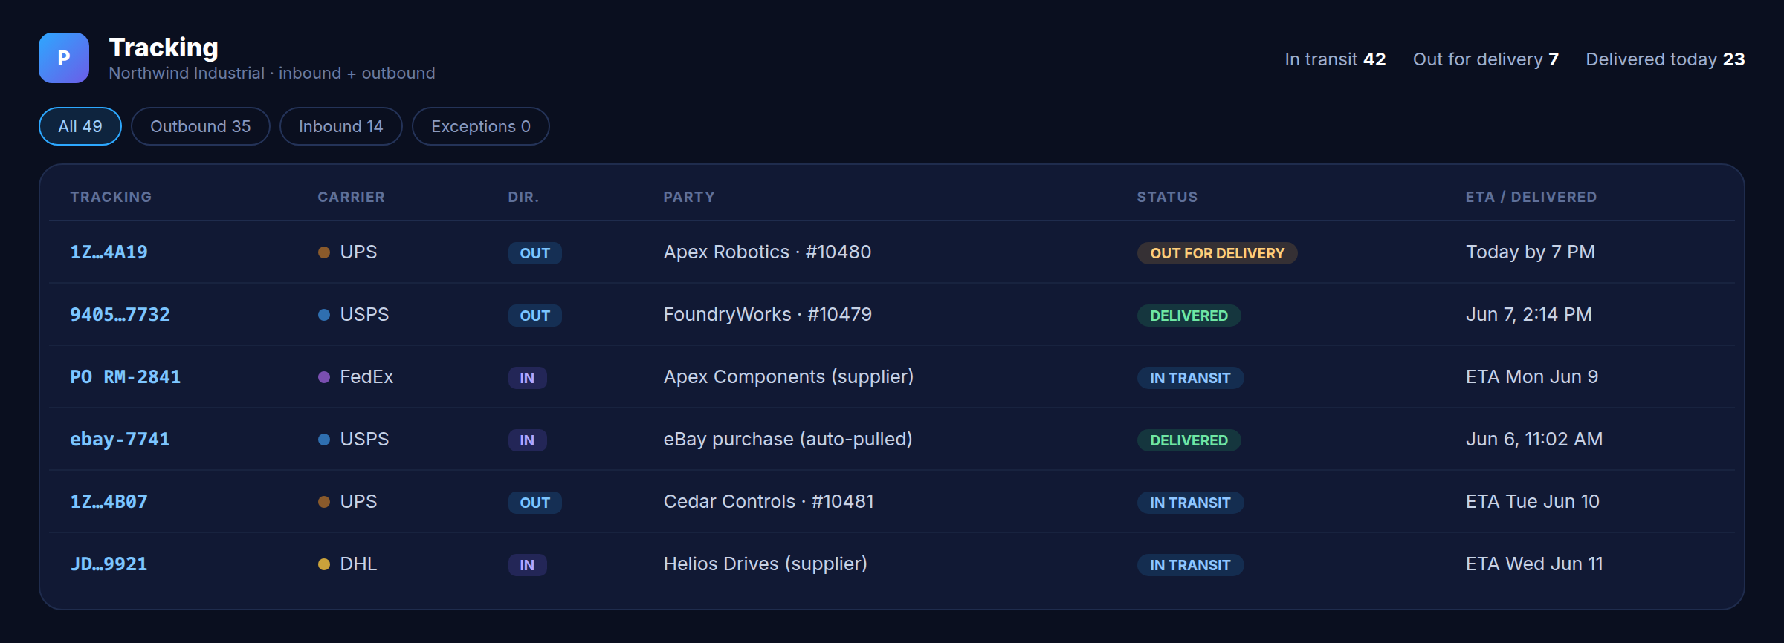Click the OUT badge in Cedar Controls row

[x=535, y=503]
